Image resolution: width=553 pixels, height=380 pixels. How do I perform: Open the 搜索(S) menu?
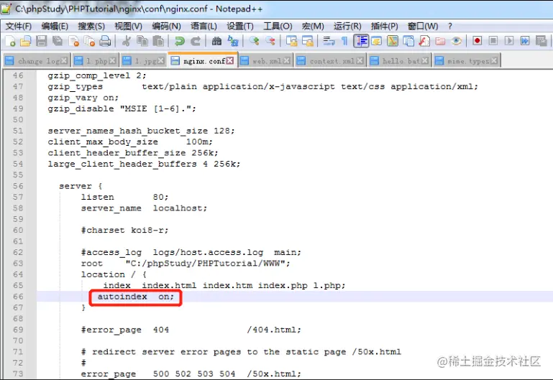click(91, 26)
